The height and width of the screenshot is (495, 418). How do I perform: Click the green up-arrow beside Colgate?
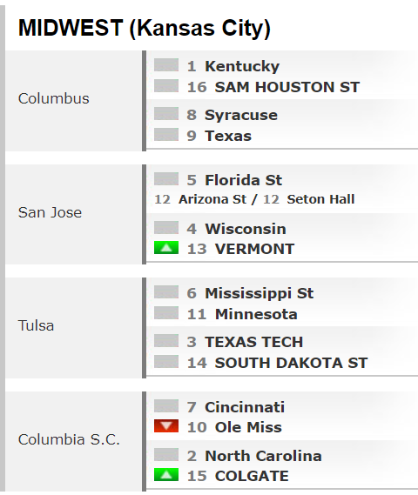click(x=166, y=474)
